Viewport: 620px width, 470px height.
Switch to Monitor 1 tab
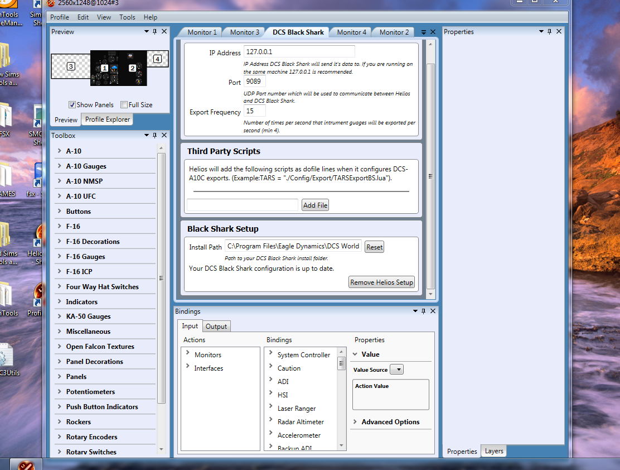click(x=202, y=32)
